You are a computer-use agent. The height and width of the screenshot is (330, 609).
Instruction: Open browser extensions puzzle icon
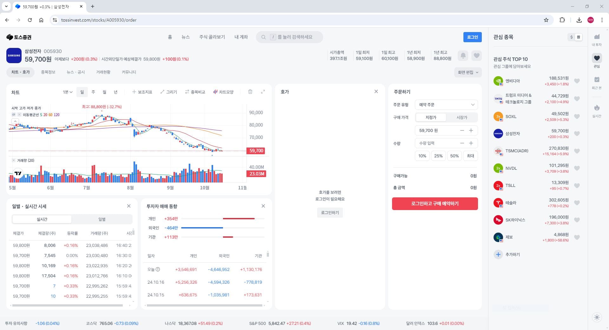click(562, 20)
